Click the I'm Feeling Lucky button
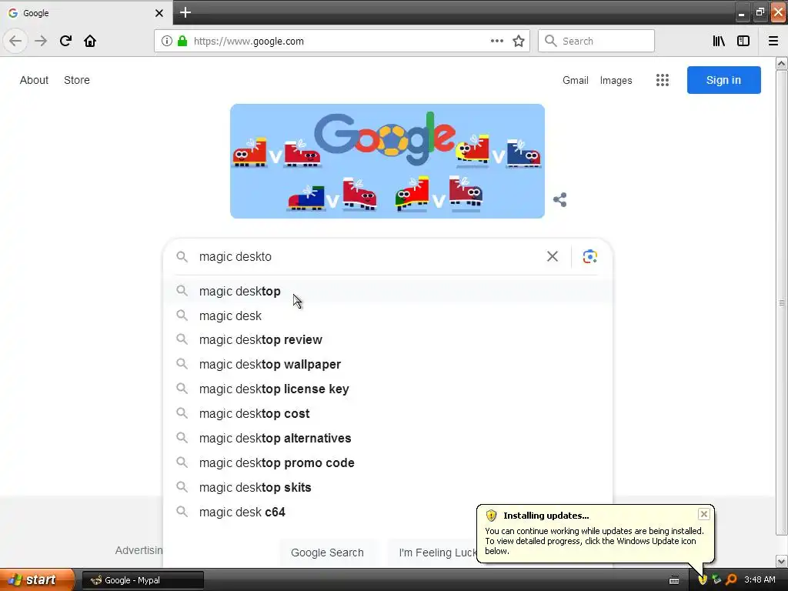Viewport: 788px width, 591px height. click(432, 553)
